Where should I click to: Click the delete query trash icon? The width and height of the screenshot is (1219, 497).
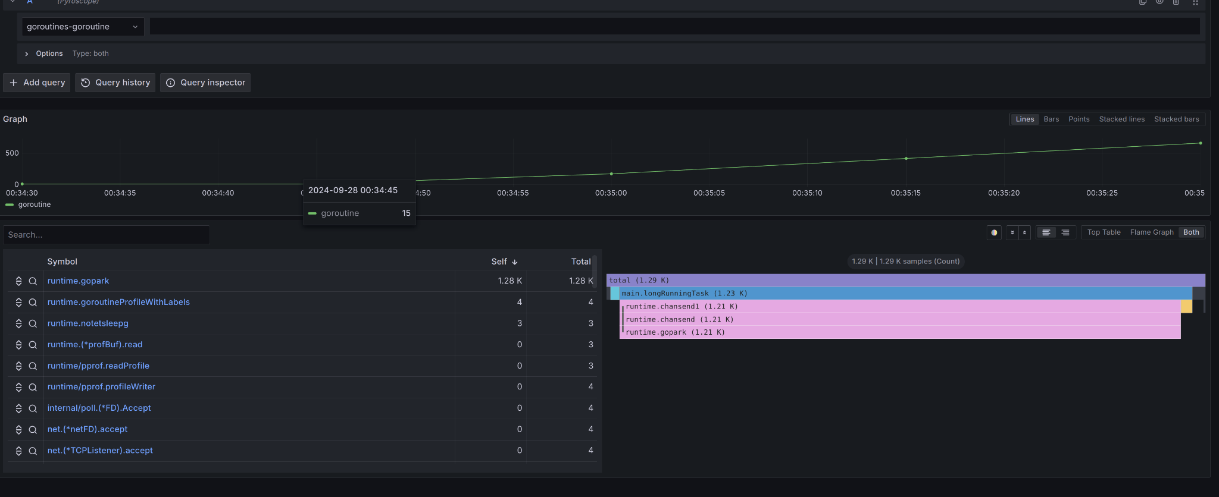pos(1176,2)
